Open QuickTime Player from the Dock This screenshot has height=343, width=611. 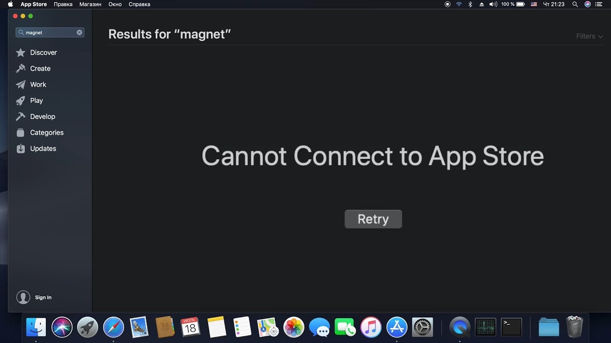[x=460, y=327]
